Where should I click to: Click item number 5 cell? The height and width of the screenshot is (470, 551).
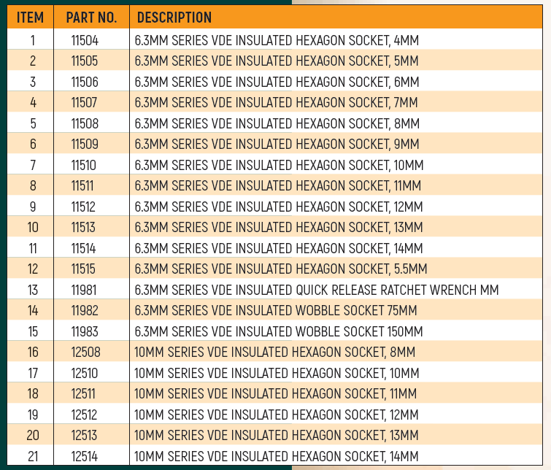point(33,123)
